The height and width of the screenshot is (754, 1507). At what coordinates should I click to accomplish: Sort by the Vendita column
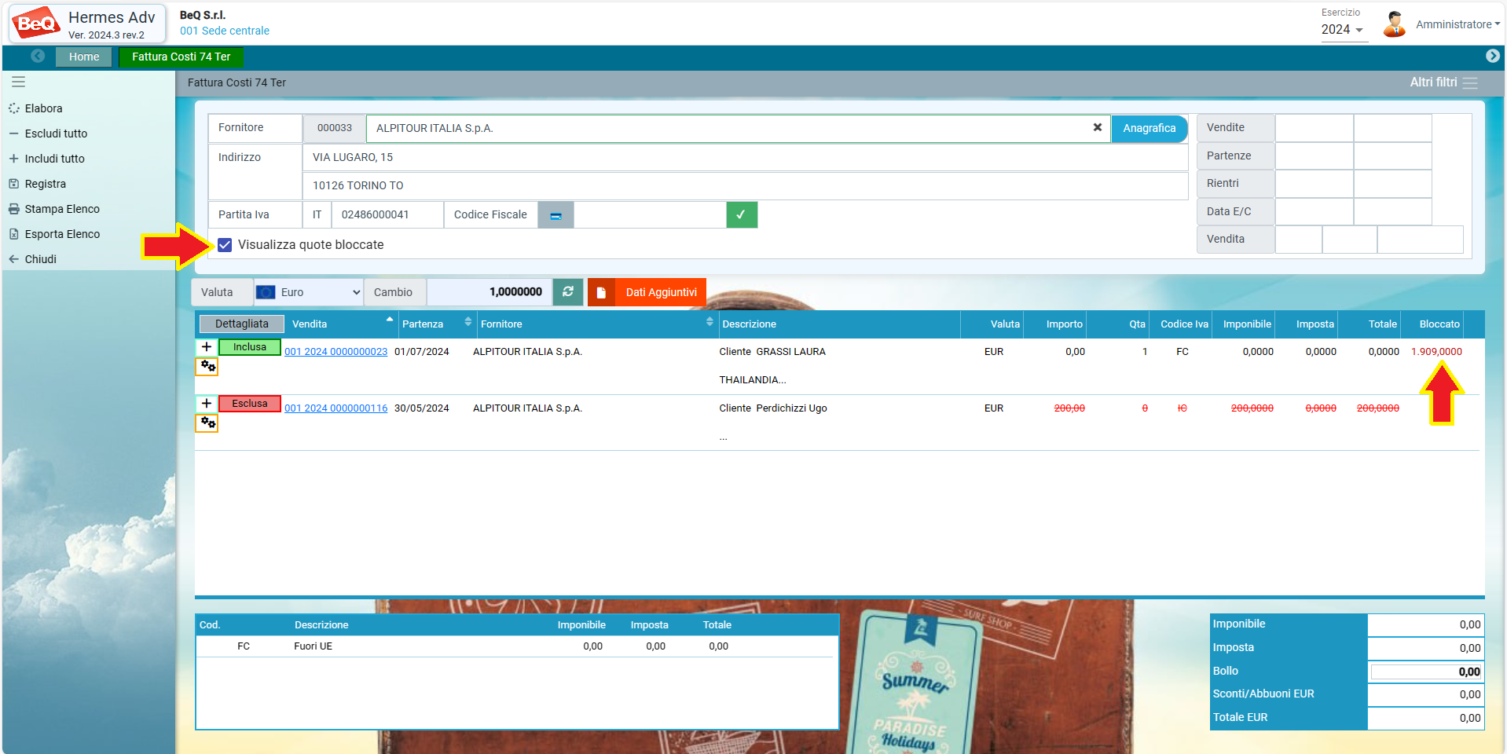[x=343, y=324]
